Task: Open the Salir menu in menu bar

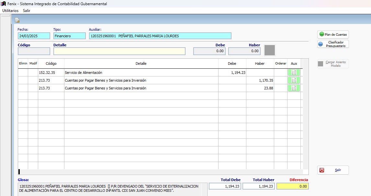Action: (27, 11)
